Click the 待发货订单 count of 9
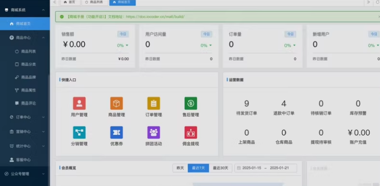The height and width of the screenshot is (186, 380). [247, 104]
